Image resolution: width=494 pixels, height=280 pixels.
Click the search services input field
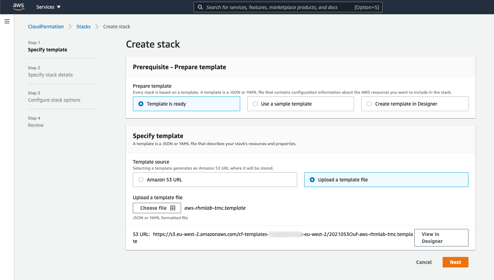click(288, 7)
